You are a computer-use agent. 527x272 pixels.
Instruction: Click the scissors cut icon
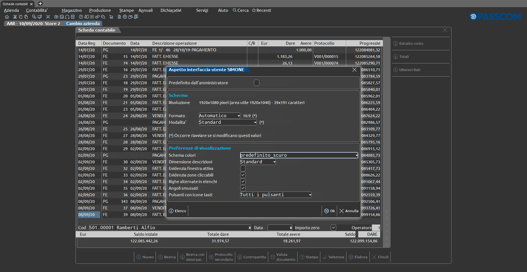click(x=15, y=17)
